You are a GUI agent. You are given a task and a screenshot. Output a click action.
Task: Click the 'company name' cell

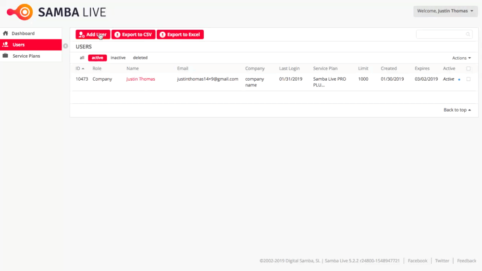pyautogui.click(x=255, y=82)
